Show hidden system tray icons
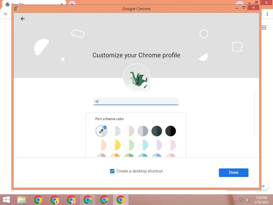The width and height of the screenshot is (273, 205). pos(235,200)
